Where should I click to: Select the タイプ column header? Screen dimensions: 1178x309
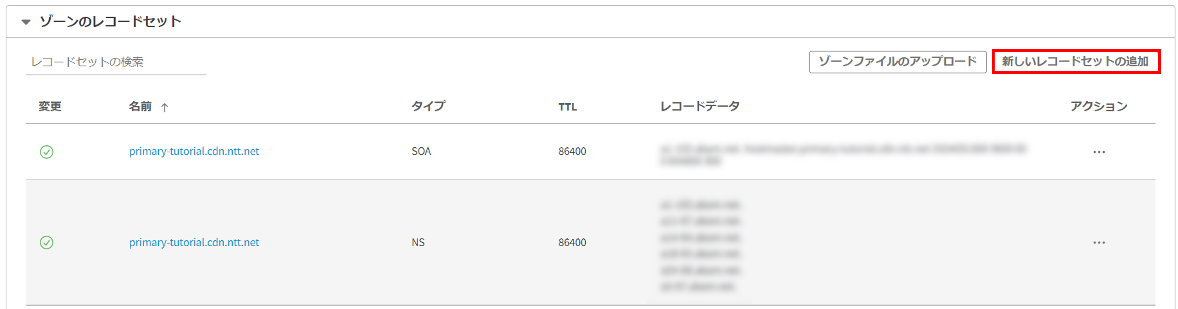click(x=428, y=106)
